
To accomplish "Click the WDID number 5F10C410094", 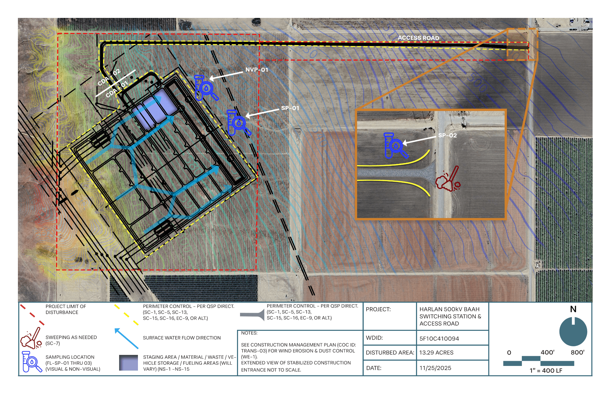I will (439, 338).
